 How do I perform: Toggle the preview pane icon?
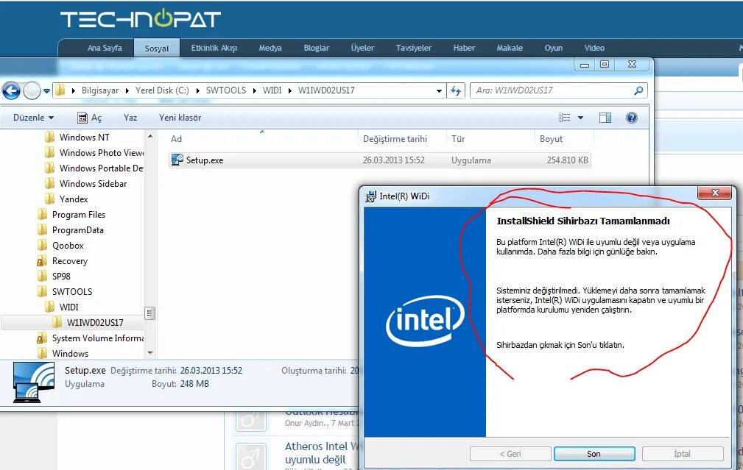(x=605, y=118)
